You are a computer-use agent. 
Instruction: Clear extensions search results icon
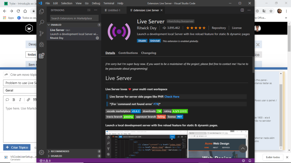click(89, 10)
